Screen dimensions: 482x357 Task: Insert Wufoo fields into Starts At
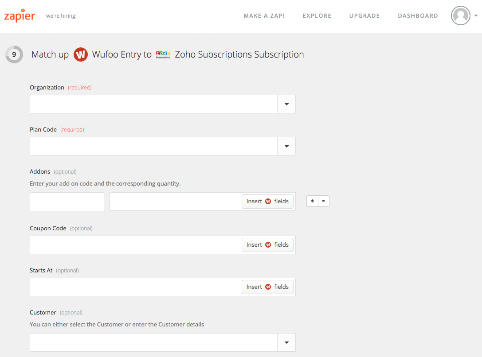coord(267,287)
